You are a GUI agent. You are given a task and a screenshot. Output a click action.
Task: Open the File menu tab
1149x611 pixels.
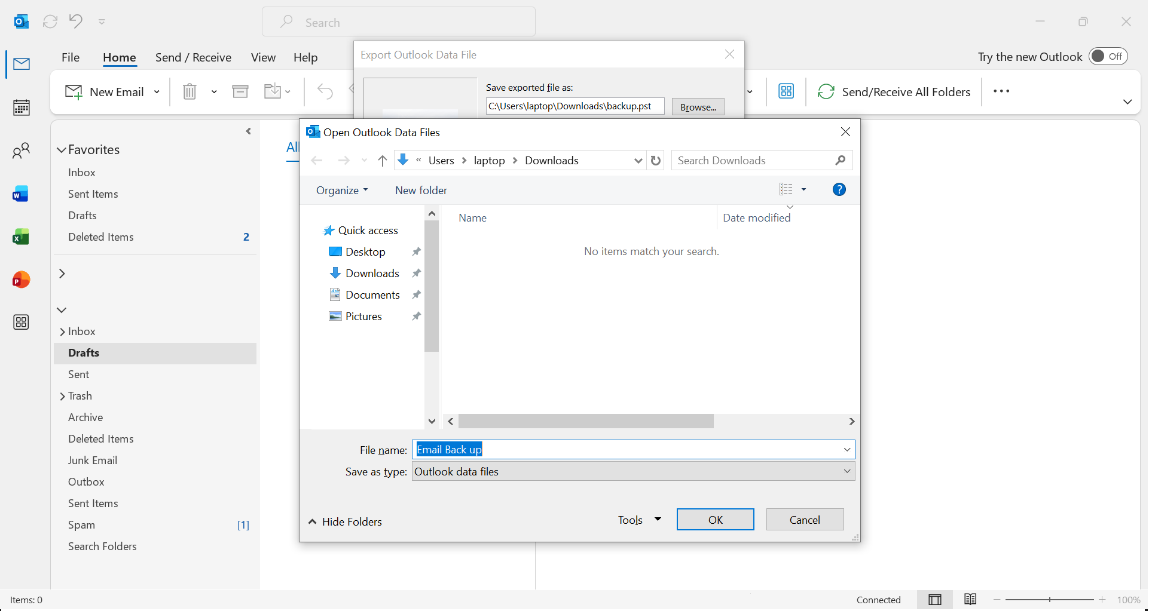click(x=71, y=57)
